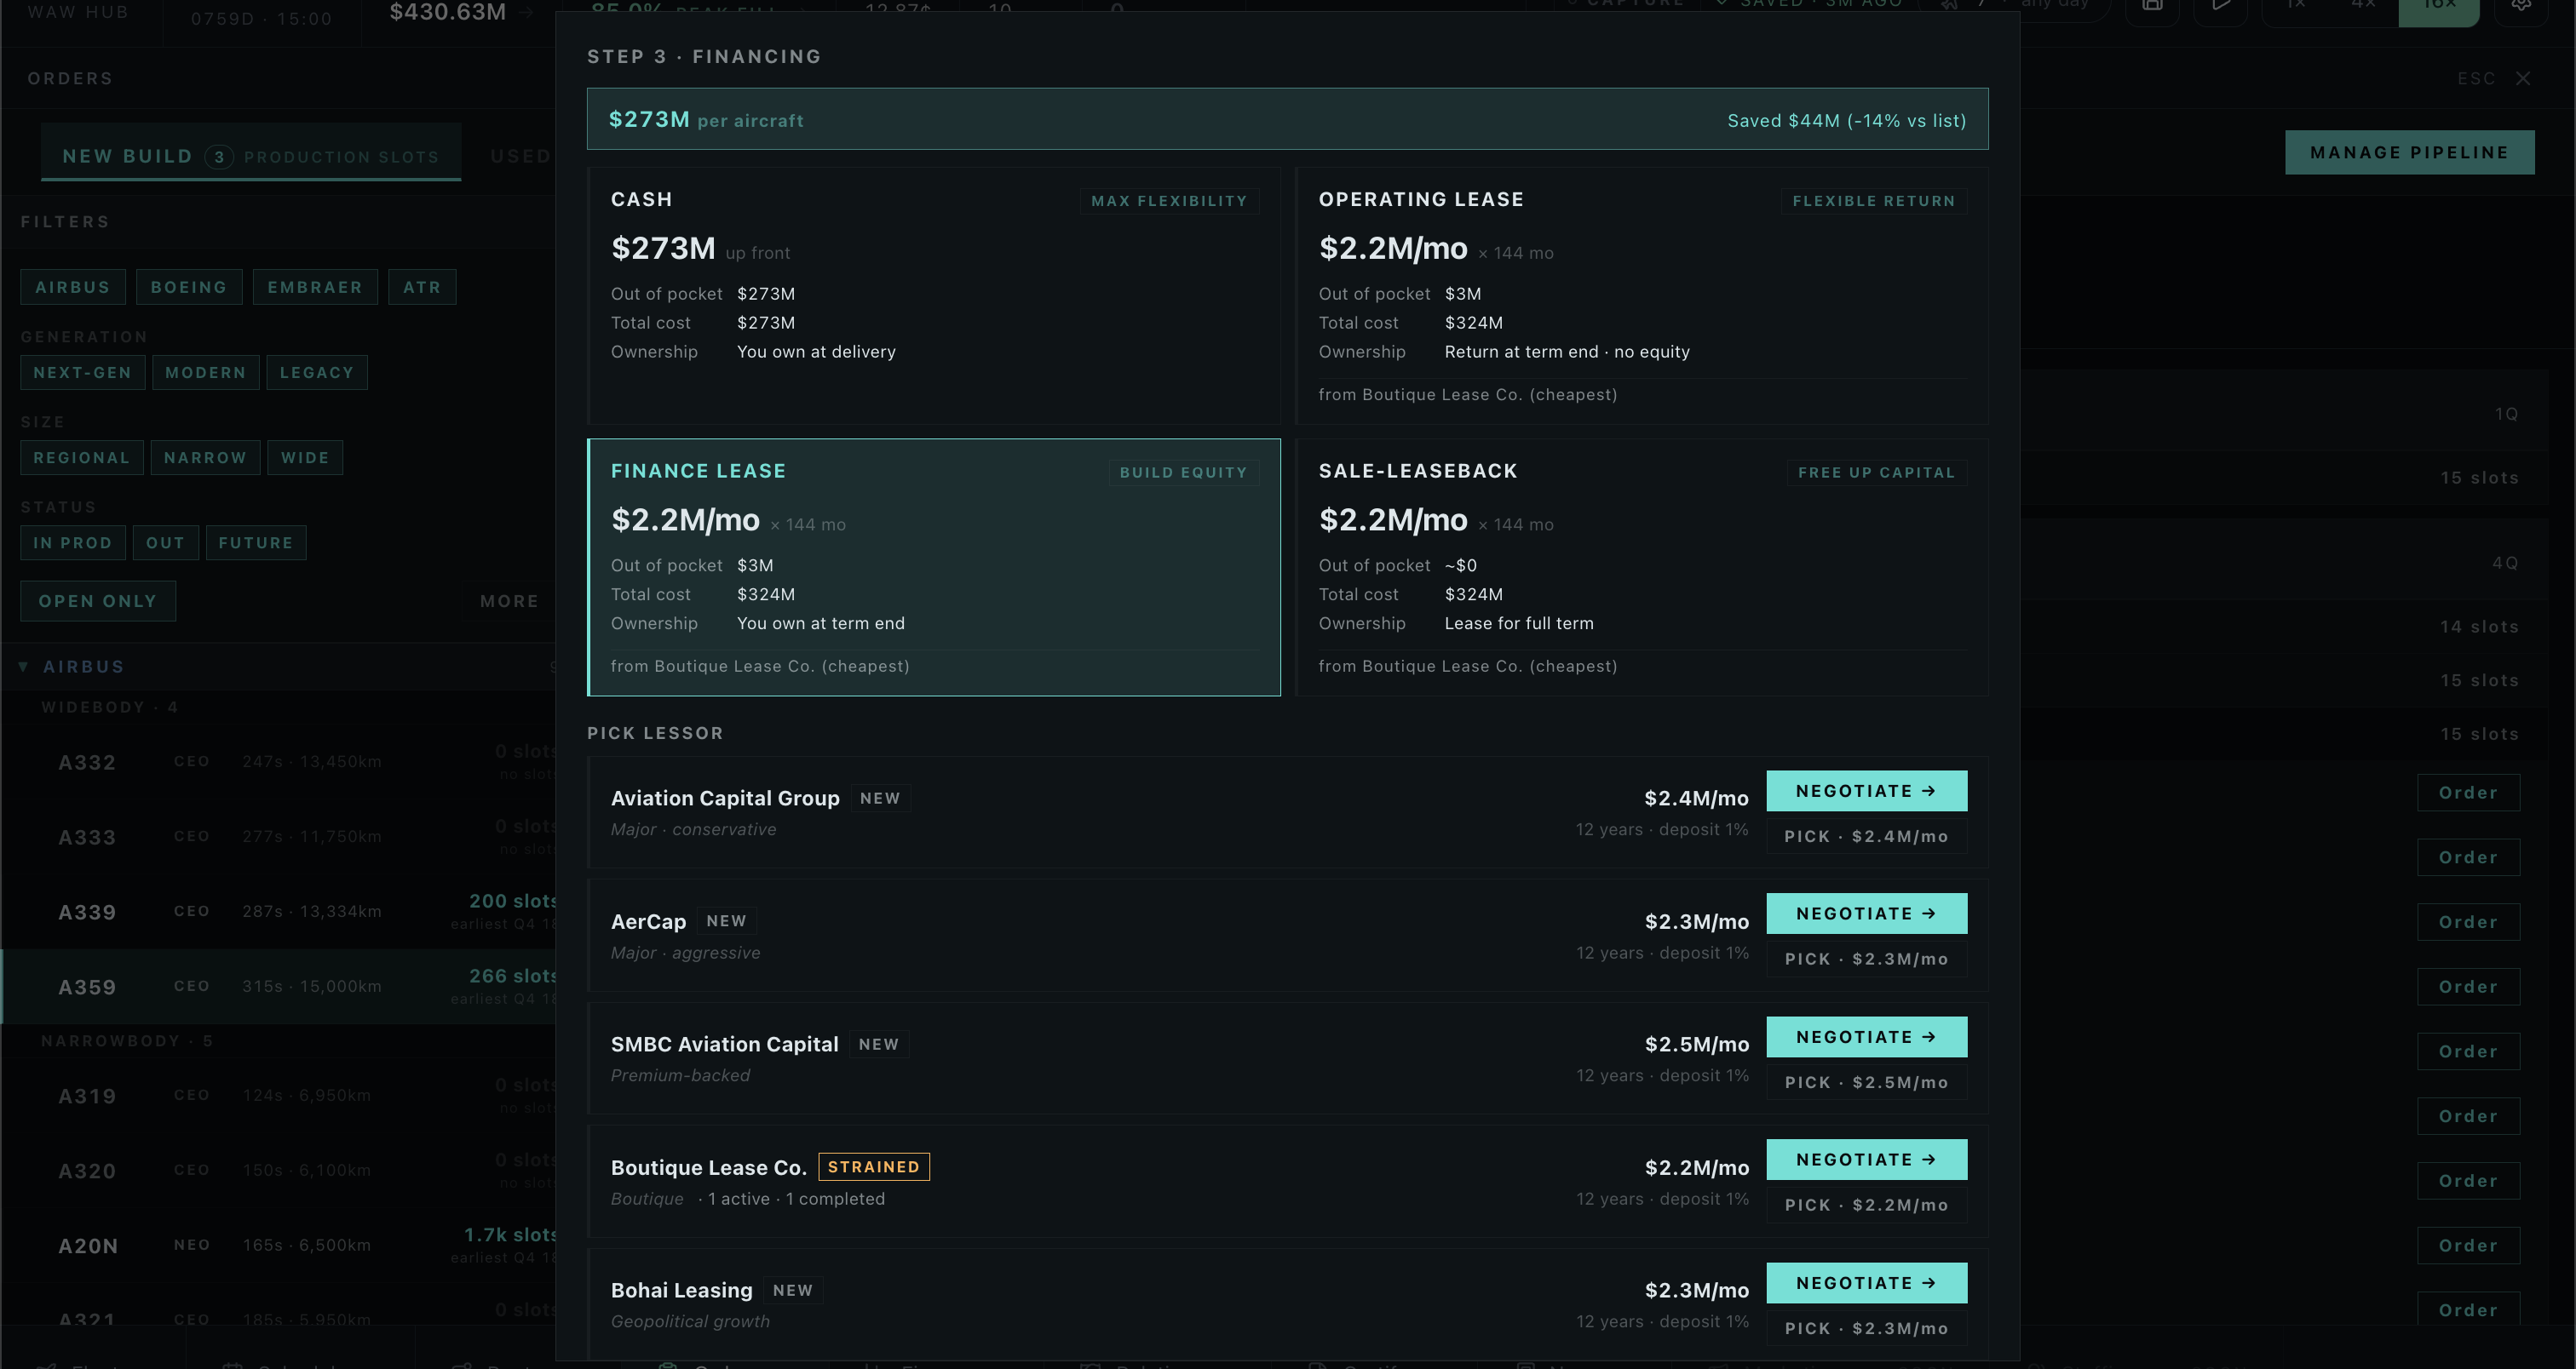Toggle the Embraer manufacturer filter
The width and height of the screenshot is (2576, 1369).
point(315,287)
